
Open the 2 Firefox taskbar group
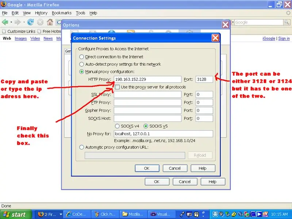49,214
